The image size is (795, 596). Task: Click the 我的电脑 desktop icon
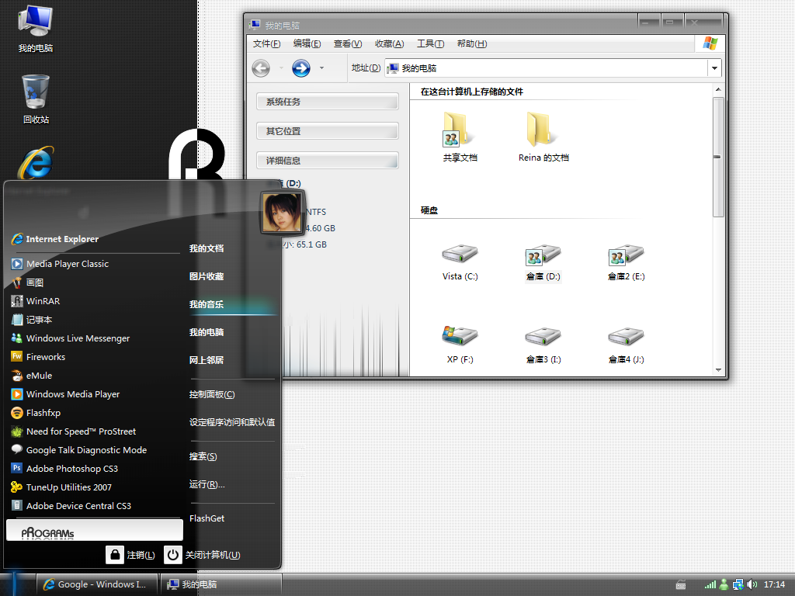click(36, 29)
